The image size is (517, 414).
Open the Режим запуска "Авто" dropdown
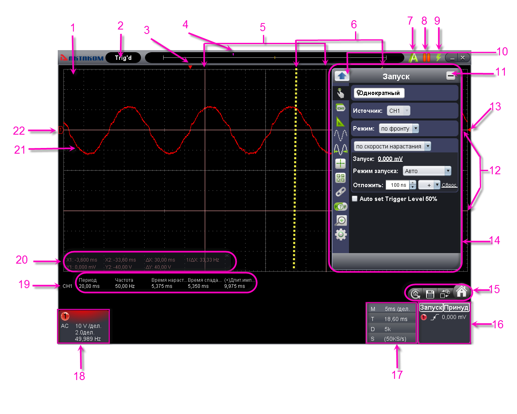pos(427,171)
